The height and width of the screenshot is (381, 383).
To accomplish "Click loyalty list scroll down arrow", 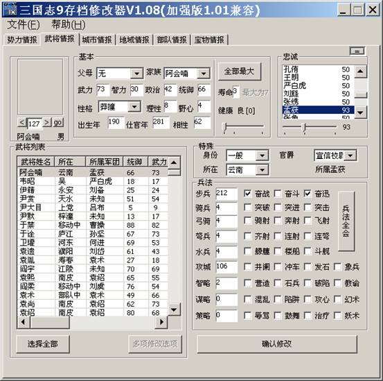I will point(360,112).
